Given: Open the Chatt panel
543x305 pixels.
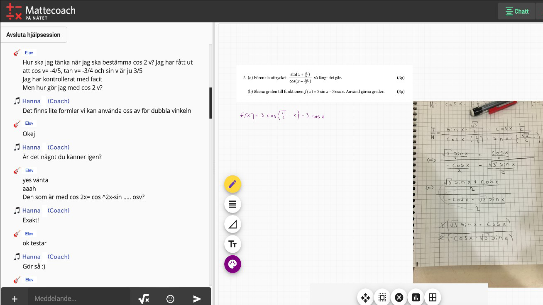Looking at the screenshot, I should pos(516,11).
